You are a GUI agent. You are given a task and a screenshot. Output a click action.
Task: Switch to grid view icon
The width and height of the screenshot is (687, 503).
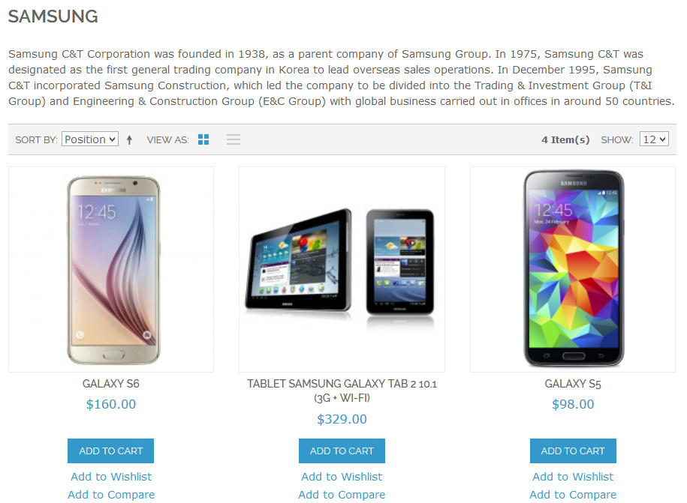pos(203,139)
